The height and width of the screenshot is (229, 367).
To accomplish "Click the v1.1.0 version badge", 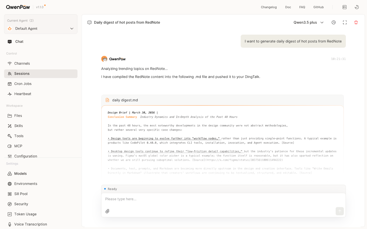I will point(40,7).
